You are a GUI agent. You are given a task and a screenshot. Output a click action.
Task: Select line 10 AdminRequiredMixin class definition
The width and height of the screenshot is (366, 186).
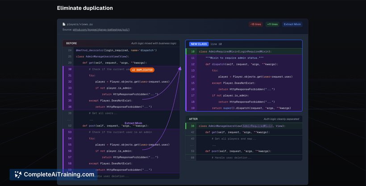tap(235, 51)
